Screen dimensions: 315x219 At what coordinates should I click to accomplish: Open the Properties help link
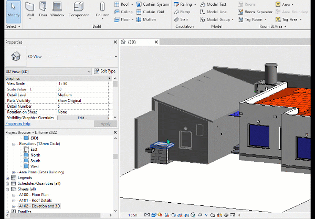[x=18, y=123]
